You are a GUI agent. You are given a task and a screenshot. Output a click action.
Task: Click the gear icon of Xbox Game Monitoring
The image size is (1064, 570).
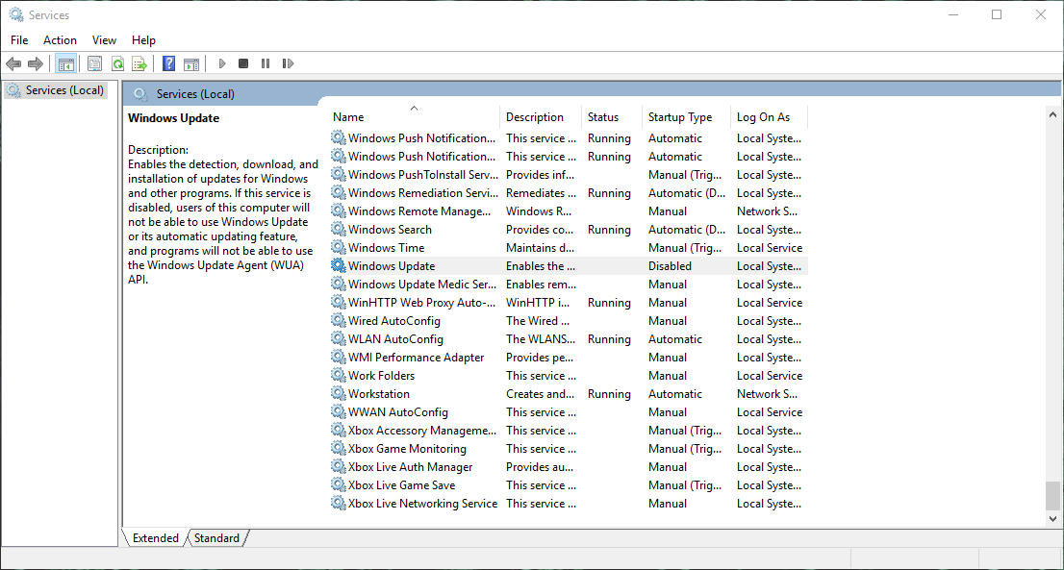click(x=338, y=449)
